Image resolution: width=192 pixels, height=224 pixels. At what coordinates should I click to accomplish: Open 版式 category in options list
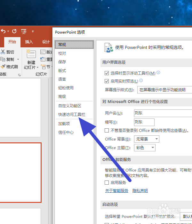point(74,71)
